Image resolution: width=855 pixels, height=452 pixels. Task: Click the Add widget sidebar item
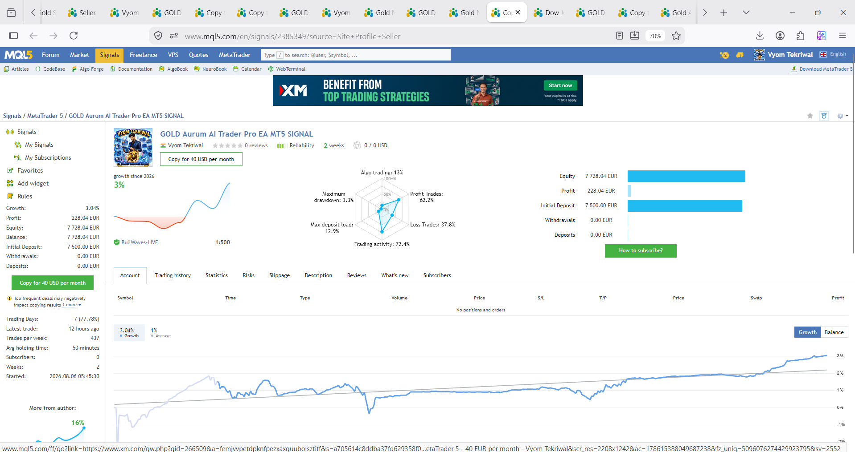click(33, 183)
